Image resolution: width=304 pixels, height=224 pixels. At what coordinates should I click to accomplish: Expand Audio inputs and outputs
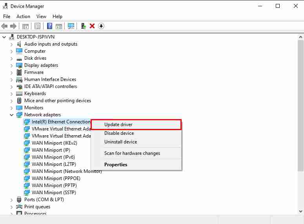click(x=12, y=44)
